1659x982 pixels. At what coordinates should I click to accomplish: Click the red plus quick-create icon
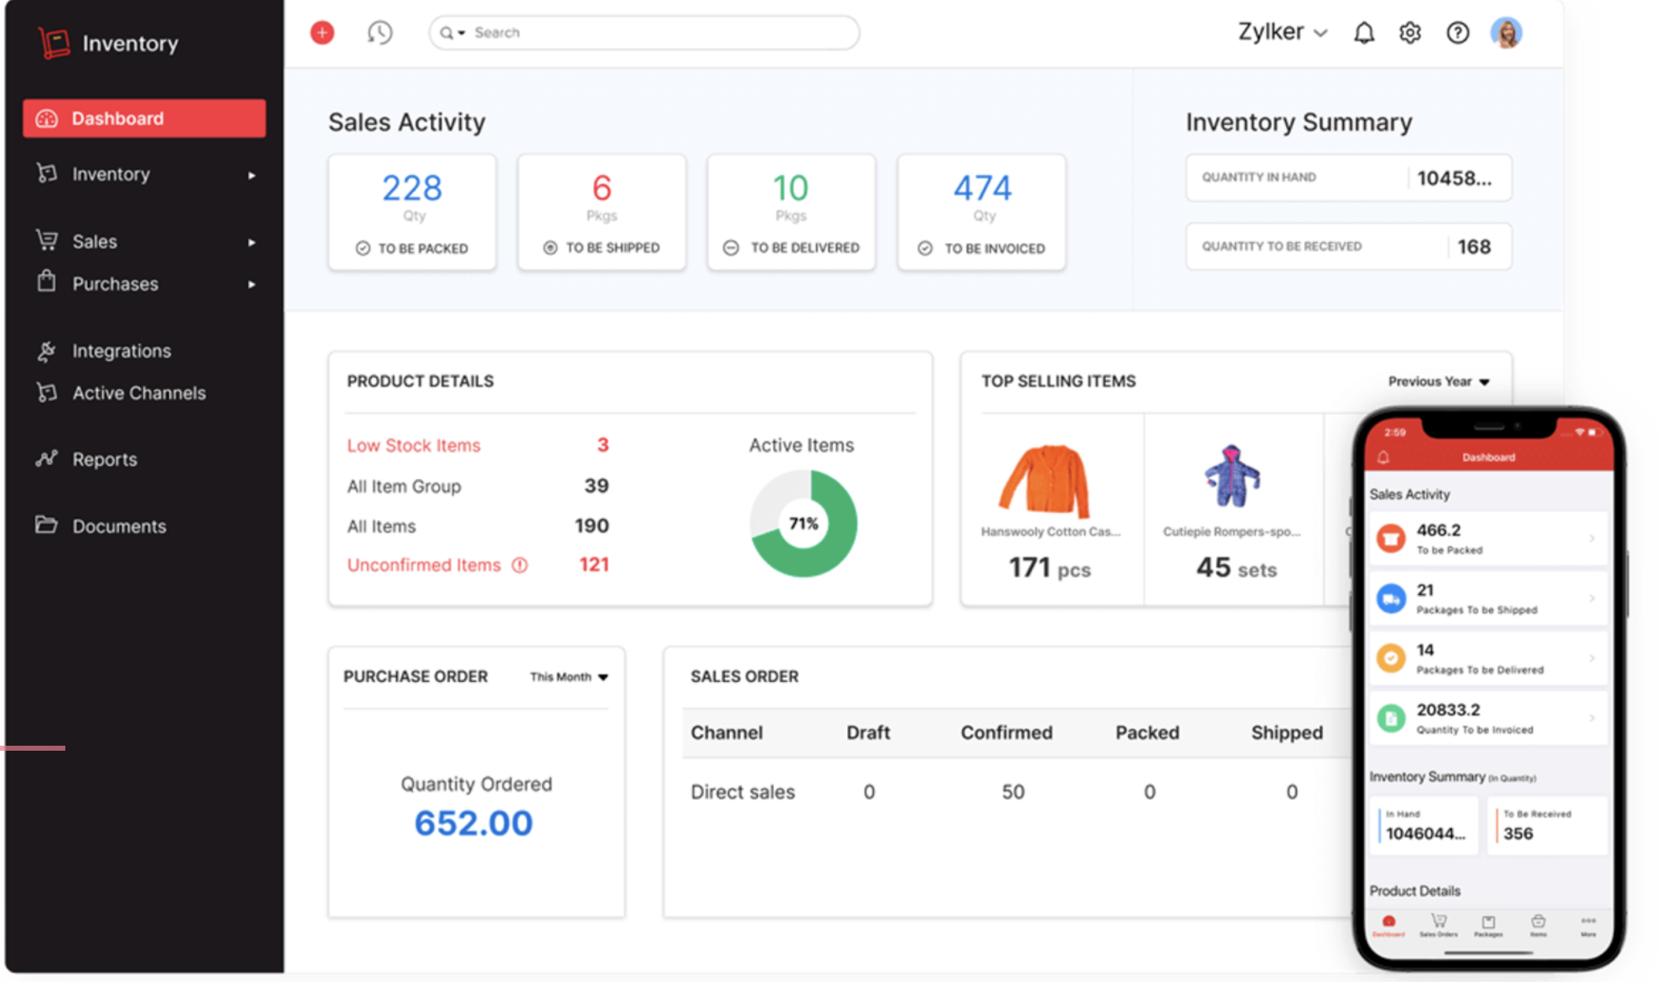click(x=322, y=33)
